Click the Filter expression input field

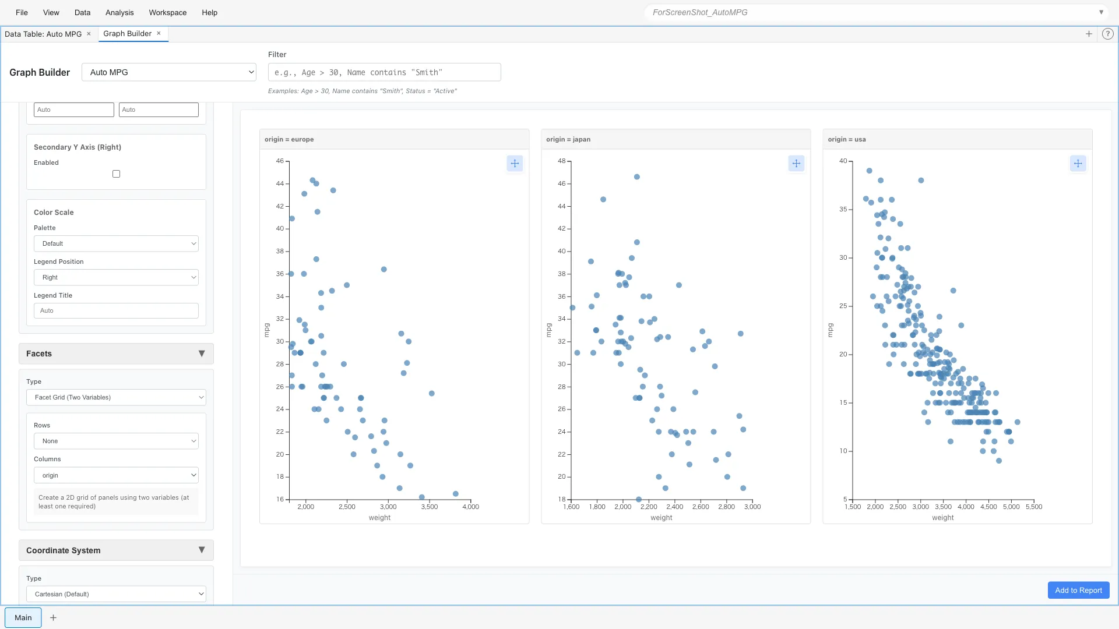384,72
